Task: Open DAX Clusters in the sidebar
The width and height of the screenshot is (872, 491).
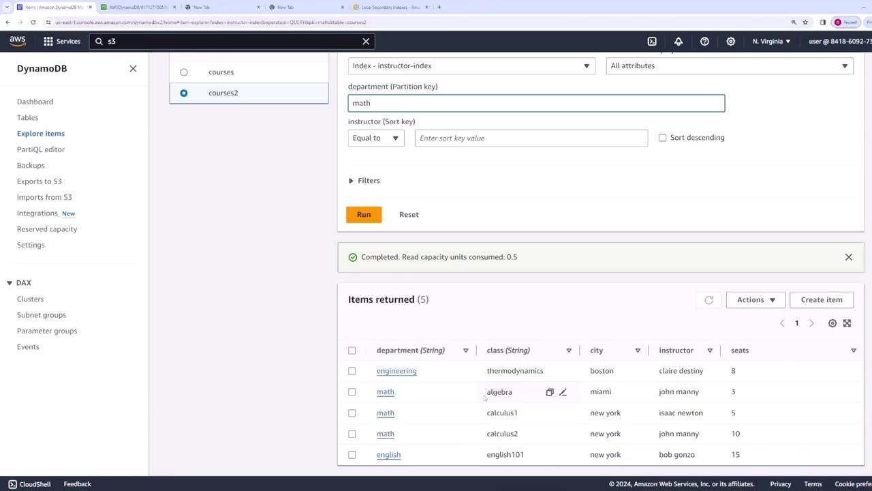Action: 30,299
